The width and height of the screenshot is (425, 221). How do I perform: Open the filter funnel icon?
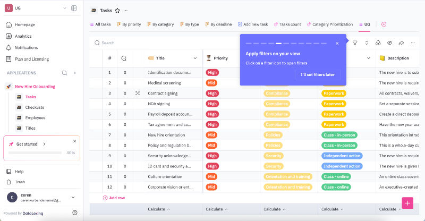pyautogui.click(x=355, y=43)
